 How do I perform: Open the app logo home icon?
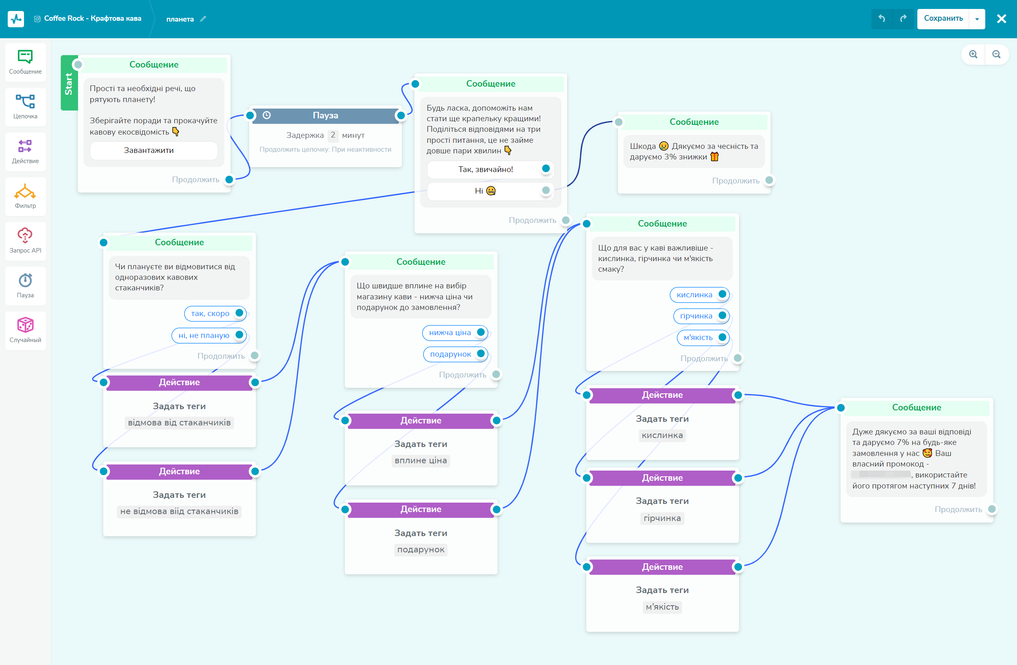[x=16, y=19]
